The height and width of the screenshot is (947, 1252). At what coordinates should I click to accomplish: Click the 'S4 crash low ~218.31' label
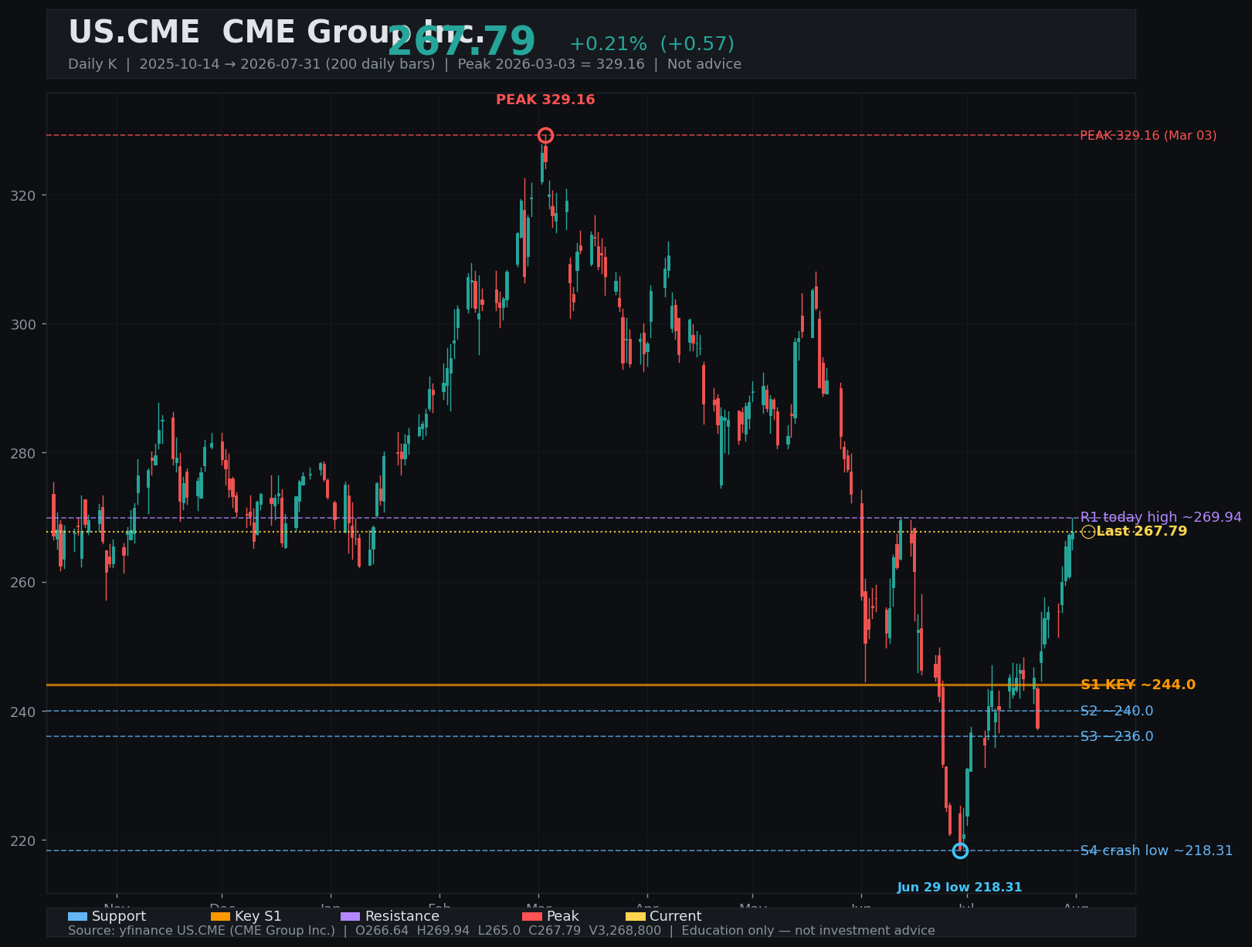(1156, 851)
